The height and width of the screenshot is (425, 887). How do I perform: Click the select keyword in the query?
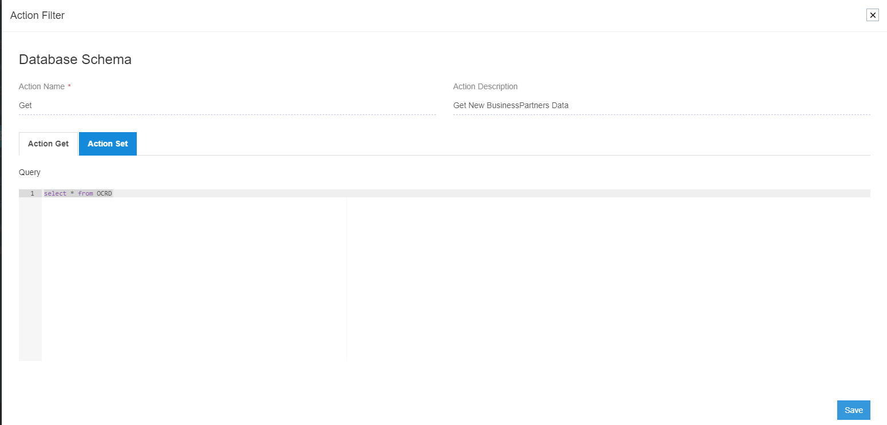[55, 193]
